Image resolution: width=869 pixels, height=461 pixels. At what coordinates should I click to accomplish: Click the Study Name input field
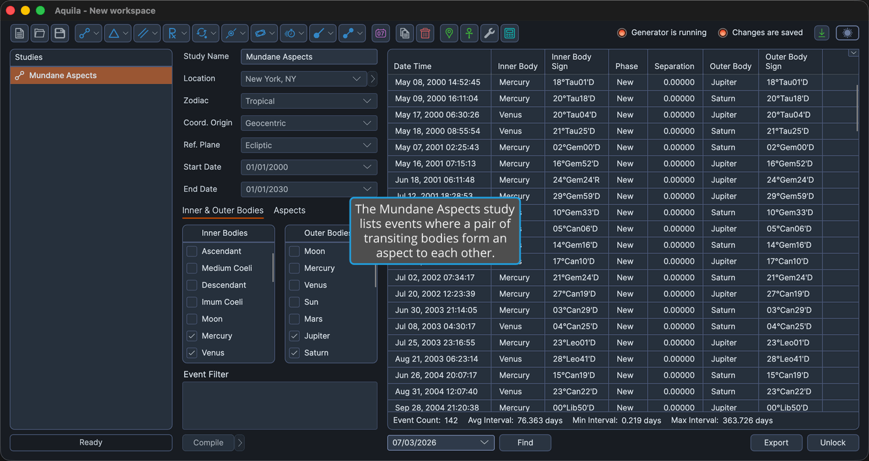tap(309, 57)
